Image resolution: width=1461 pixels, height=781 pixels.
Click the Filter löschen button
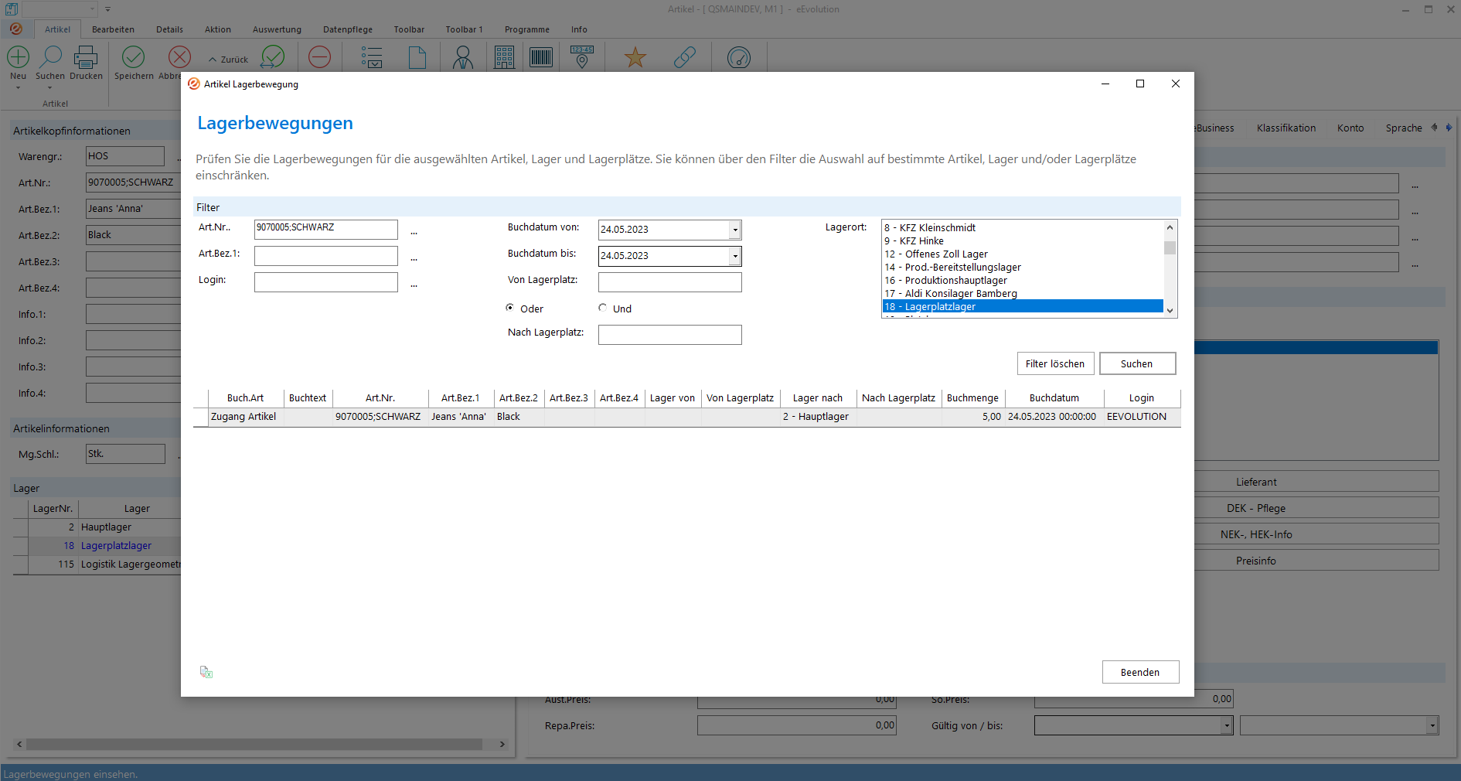(x=1055, y=363)
